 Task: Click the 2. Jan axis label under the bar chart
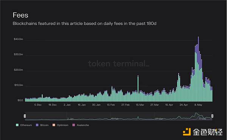67,105
